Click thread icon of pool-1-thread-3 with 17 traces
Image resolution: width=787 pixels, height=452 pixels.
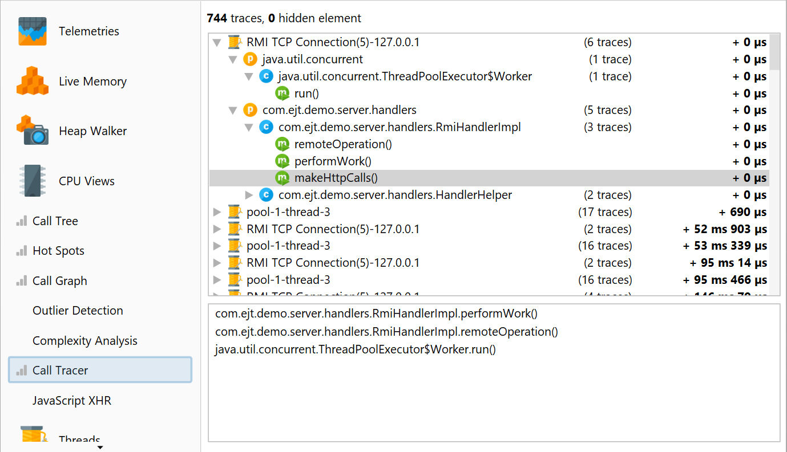[235, 212]
